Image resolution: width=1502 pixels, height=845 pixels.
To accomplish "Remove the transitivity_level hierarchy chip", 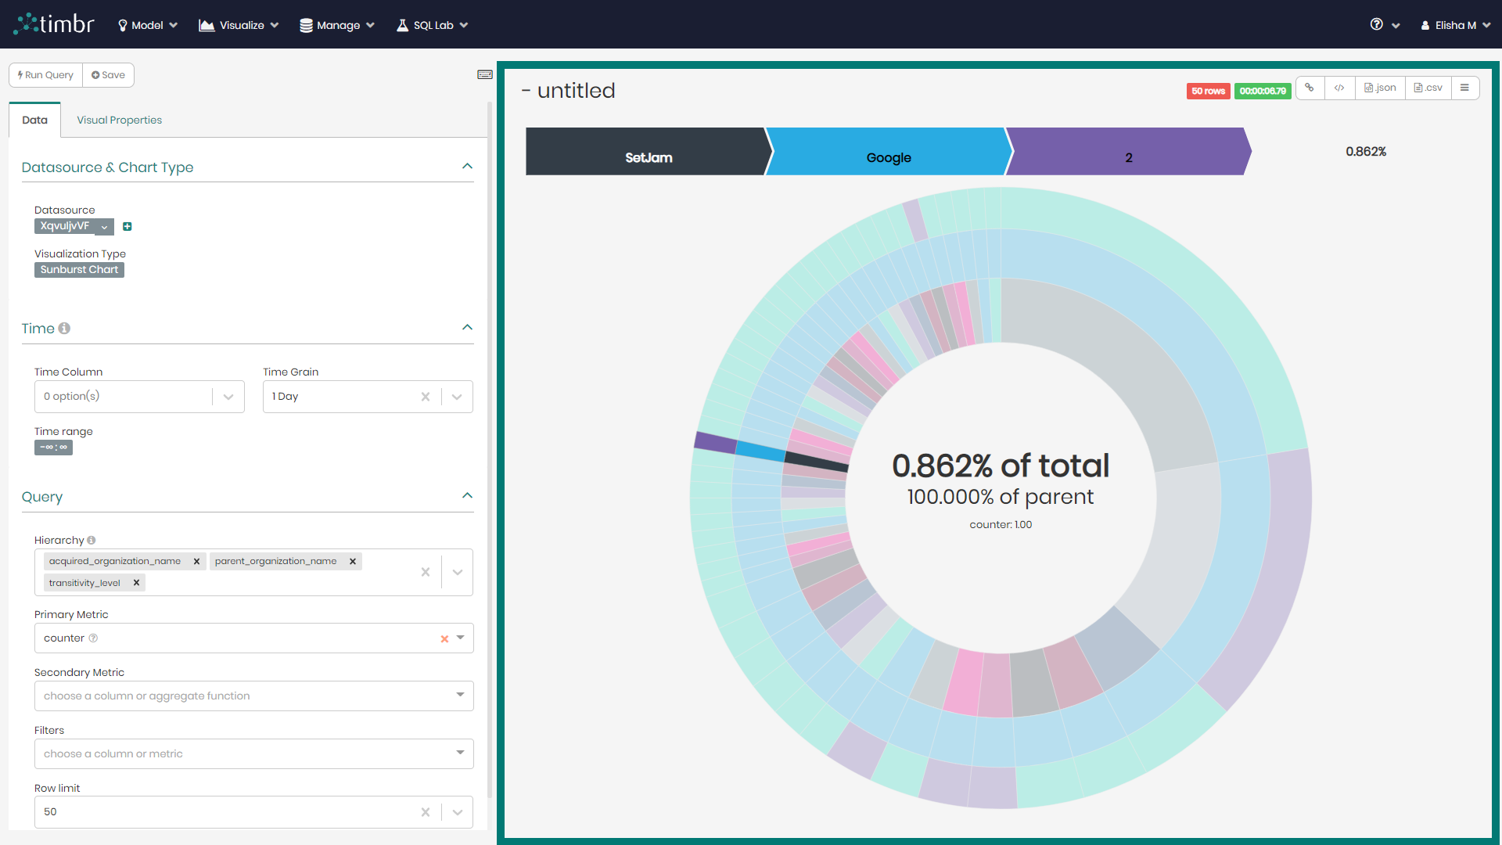I will pyautogui.click(x=136, y=582).
